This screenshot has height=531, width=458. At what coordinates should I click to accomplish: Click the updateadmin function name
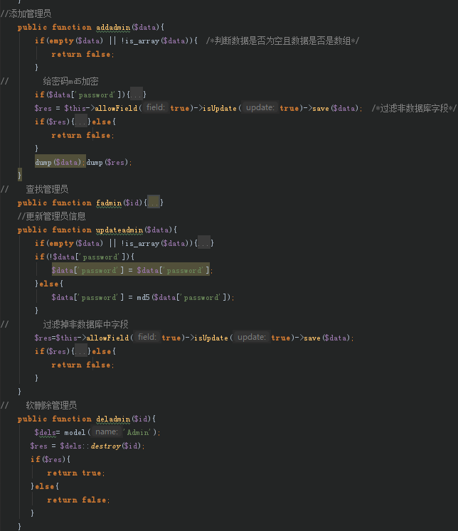tap(119, 230)
